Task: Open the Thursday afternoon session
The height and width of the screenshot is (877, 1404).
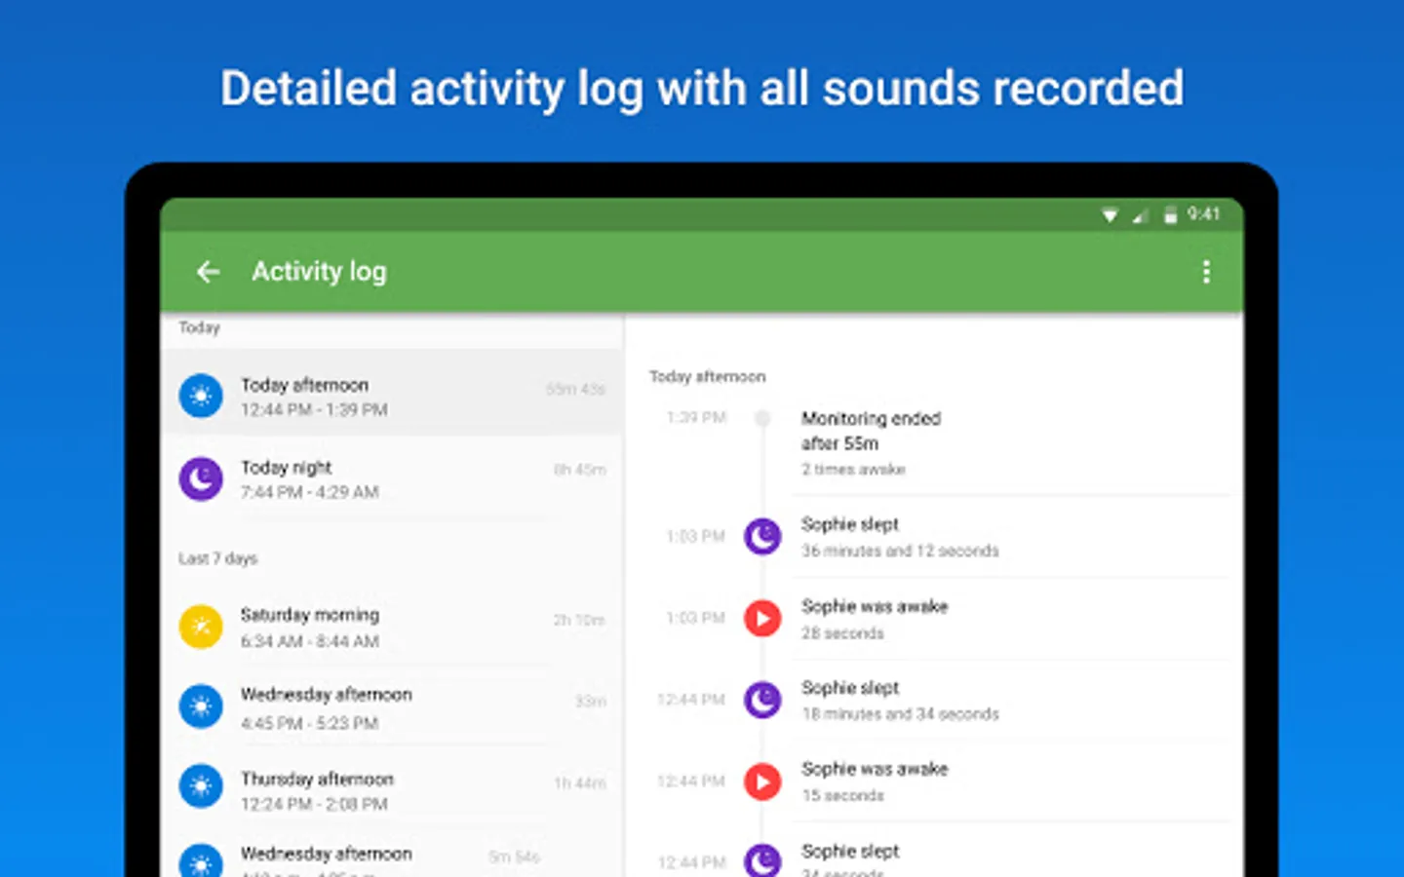Action: click(392, 789)
